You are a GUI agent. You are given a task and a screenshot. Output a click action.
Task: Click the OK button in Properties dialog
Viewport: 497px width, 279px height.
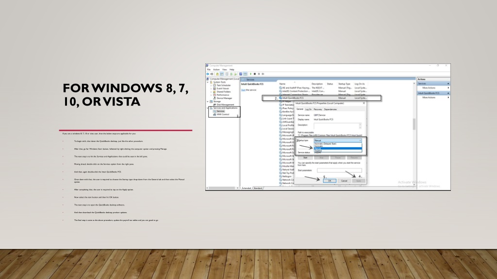[330, 181]
